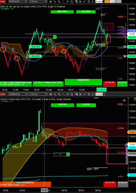Open bar type icon in top chart toolbar

[50, 2]
